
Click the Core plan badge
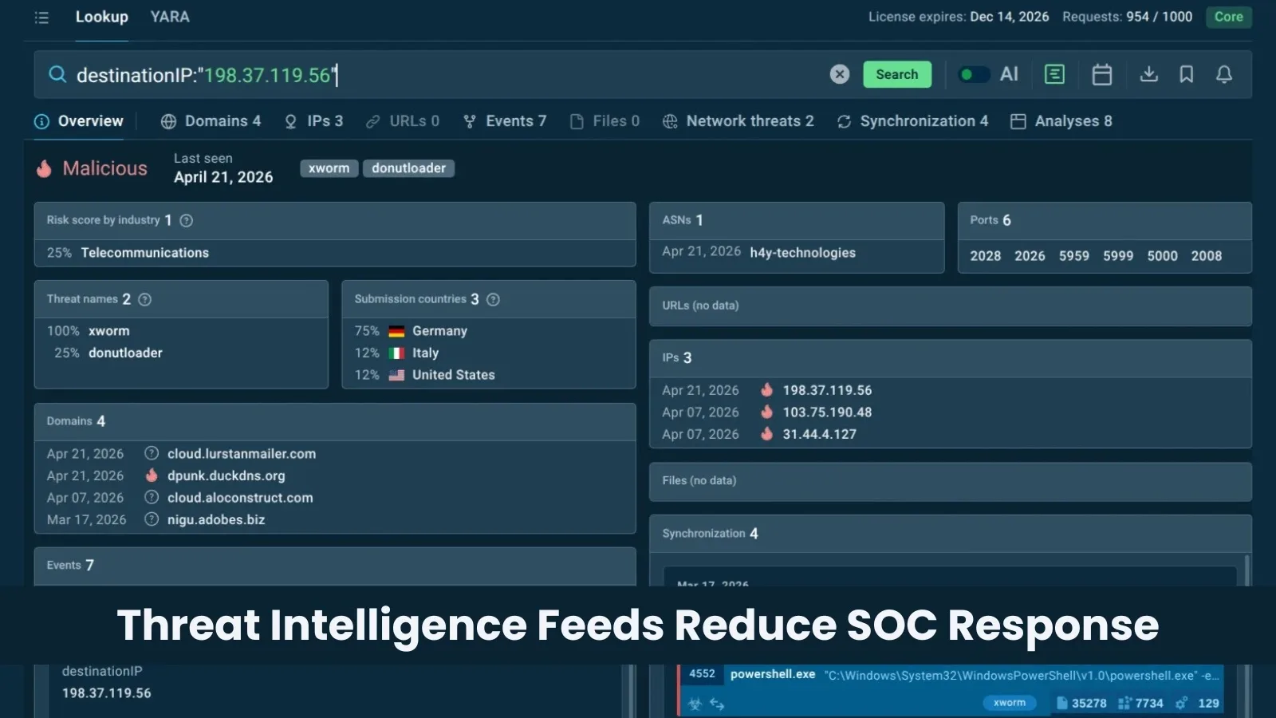point(1228,17)
